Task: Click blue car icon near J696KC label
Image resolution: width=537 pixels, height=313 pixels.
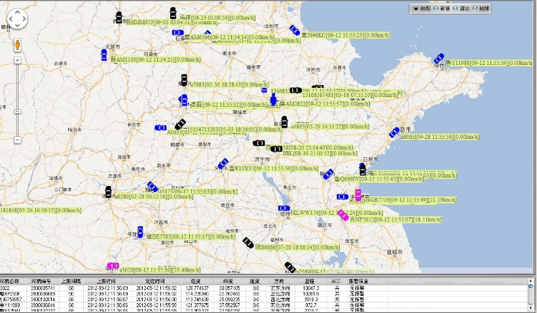Action: (295, 30)
